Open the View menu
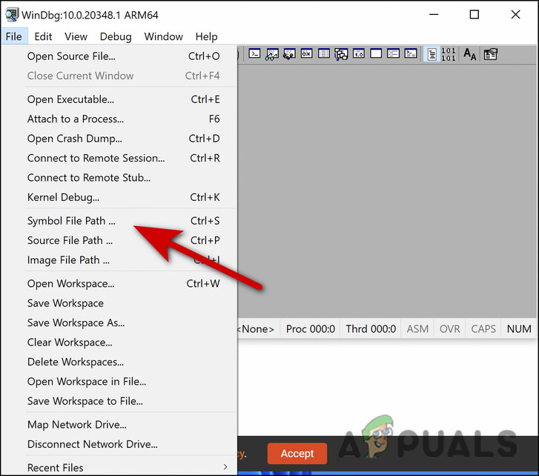The height and width of the screenshot is (476, 539). coord(76,36)
